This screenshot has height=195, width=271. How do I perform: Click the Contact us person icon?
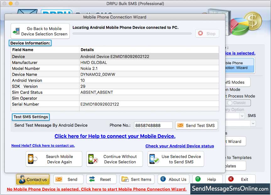(22, 179)
